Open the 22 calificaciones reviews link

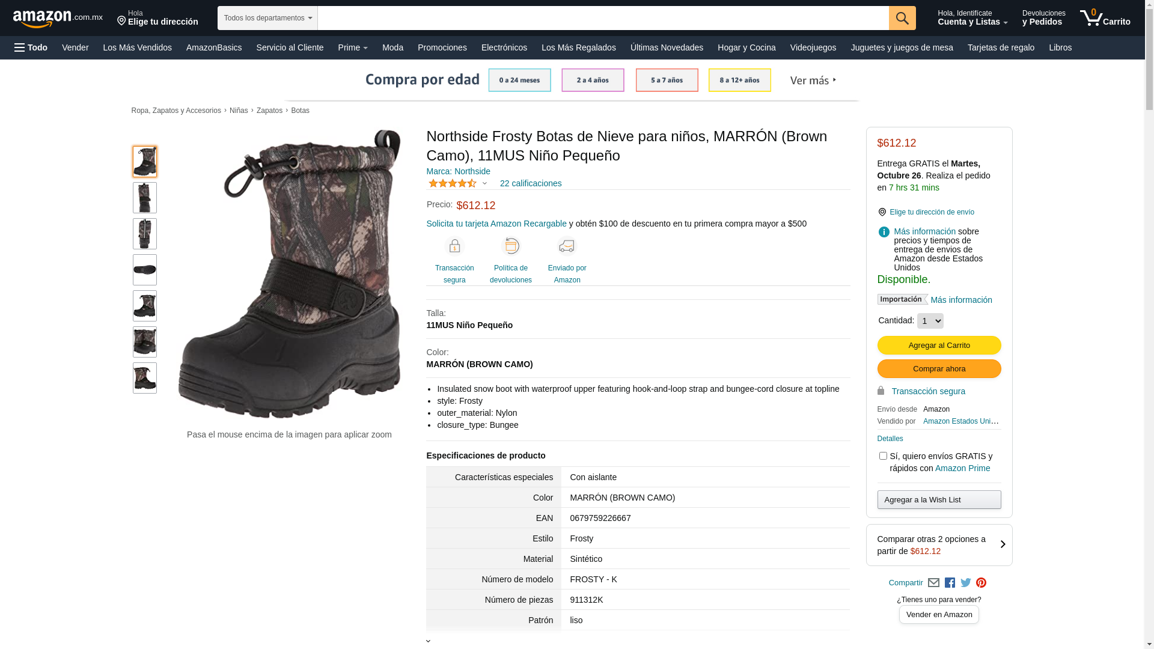(x=530, y=183)
